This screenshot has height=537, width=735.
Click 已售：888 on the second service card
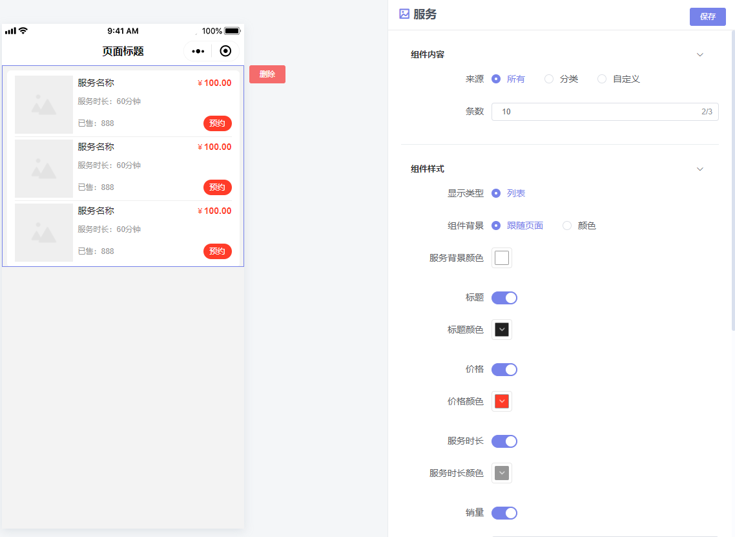96,187
